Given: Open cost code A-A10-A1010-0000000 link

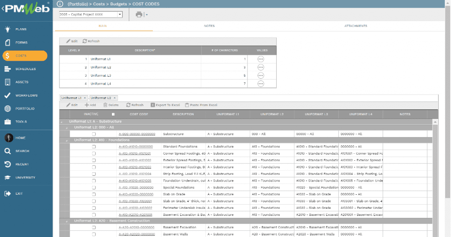Looking at the screenshot, I should tap(136, 147).
